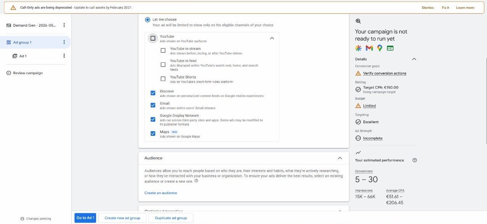
Task: Collapse the Optimized targeting section chevron
Action: click(x=340, y=210)
